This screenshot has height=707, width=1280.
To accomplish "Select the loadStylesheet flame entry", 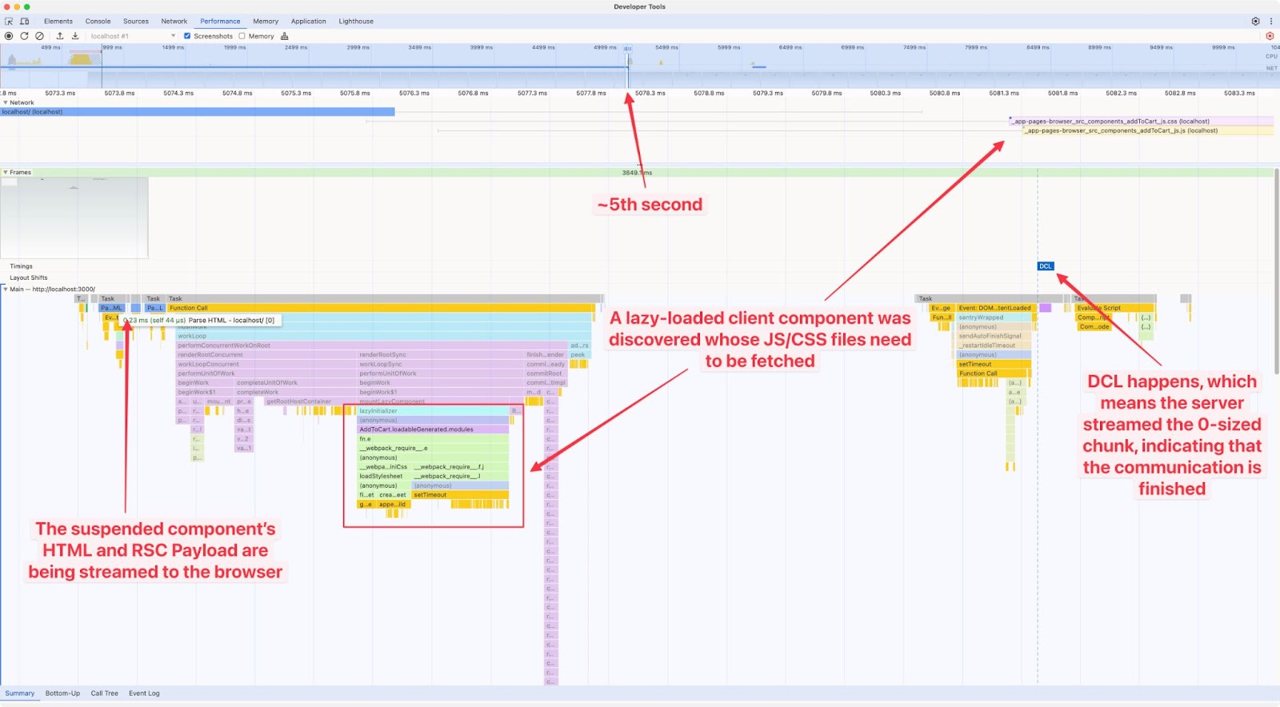I will coord(384,476).
